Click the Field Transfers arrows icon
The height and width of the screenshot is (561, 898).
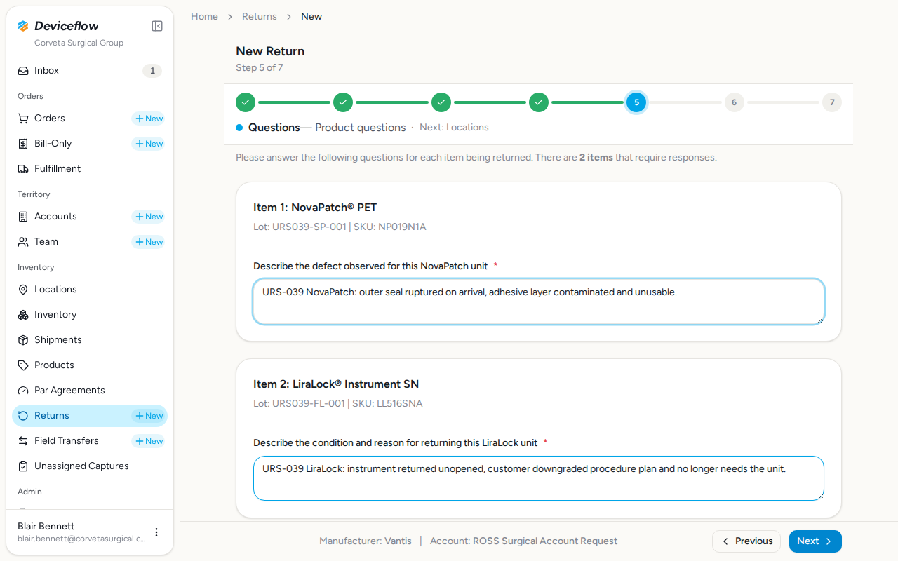23,441
